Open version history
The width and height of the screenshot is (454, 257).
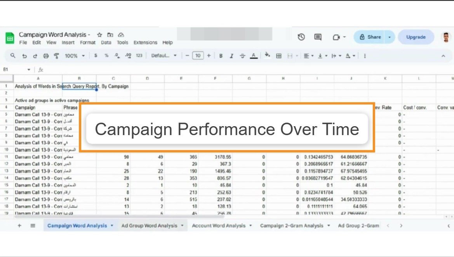301,37
